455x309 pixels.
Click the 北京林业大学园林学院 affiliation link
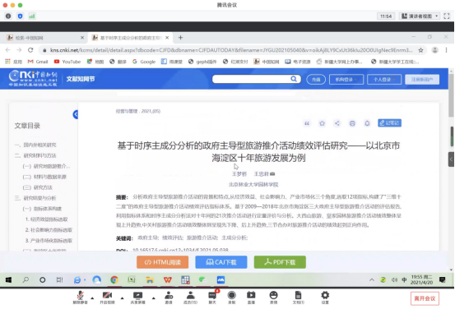[253, 184]
